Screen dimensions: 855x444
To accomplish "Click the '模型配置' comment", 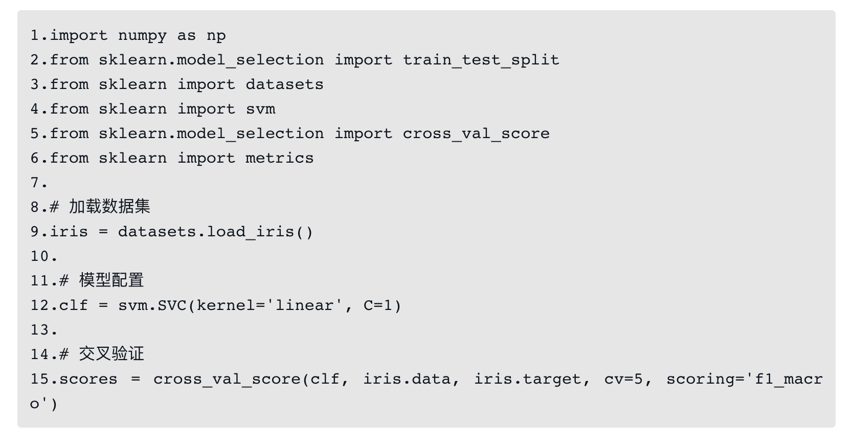I will pyautogui.click(x=111, y=280).
